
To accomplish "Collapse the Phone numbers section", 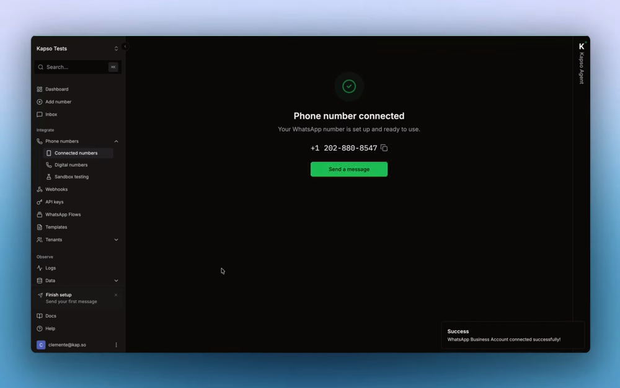I will click(117, 141).
